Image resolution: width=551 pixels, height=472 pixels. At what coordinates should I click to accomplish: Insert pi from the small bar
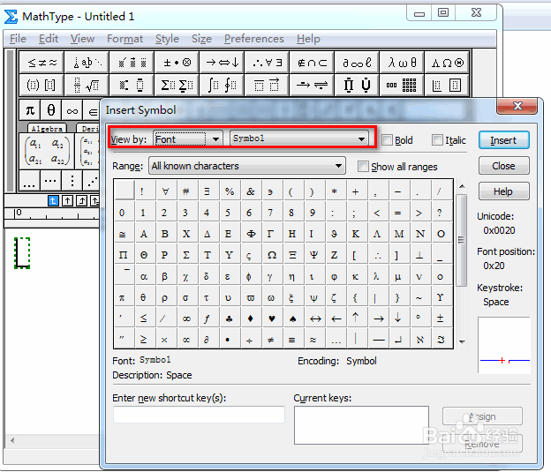coord(30,110)
